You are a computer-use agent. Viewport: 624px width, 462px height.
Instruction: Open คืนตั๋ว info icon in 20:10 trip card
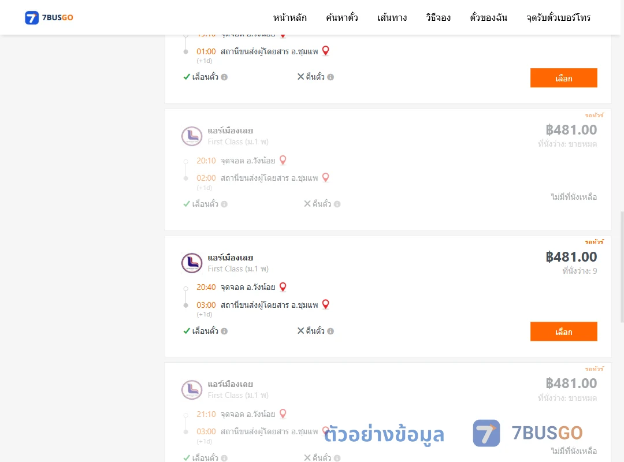point(337,204)
